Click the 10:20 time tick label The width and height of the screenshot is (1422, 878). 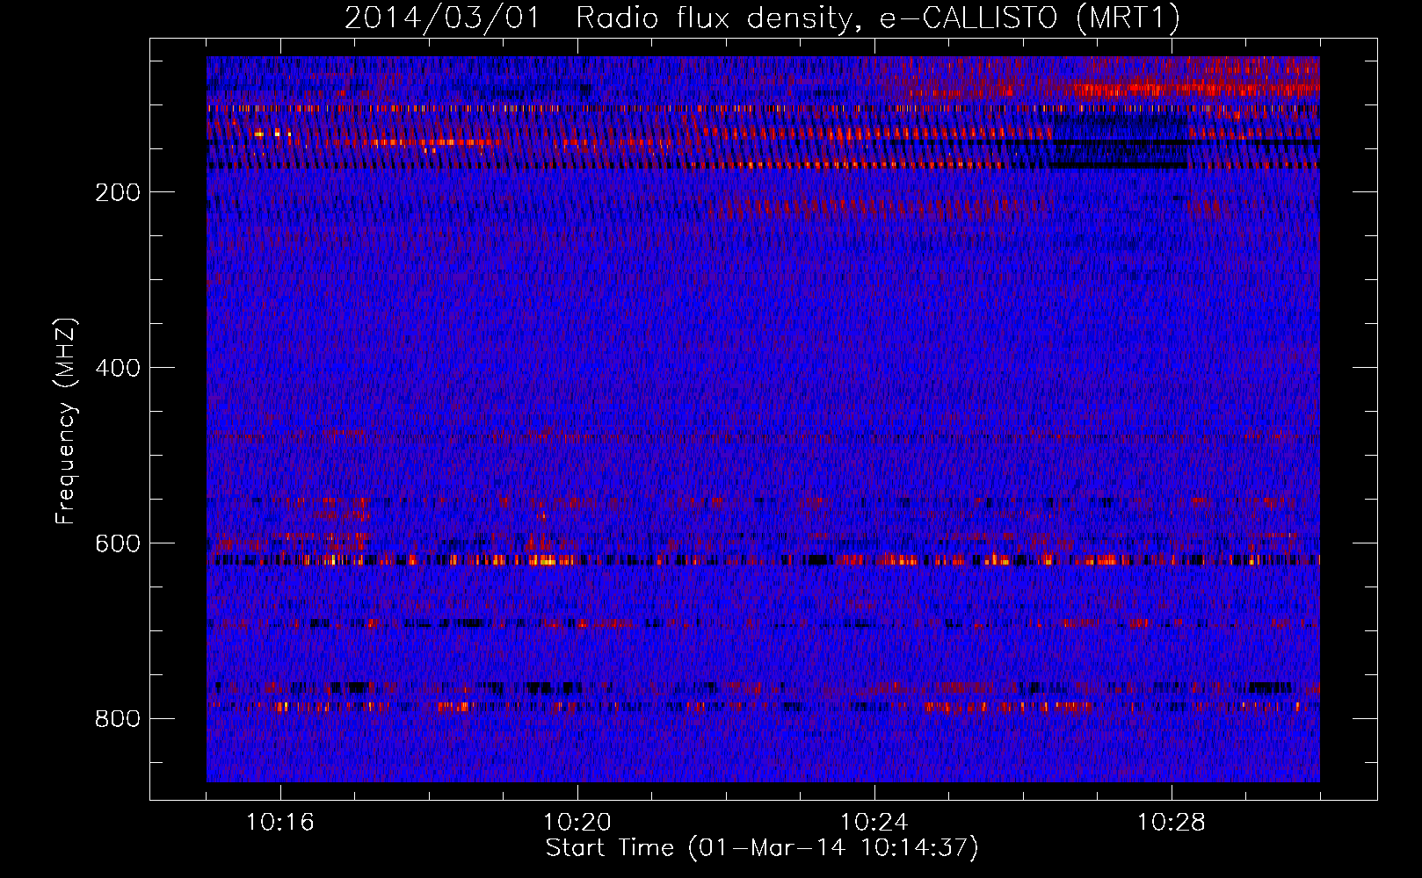pyautogui.click(x=577, y=823)
